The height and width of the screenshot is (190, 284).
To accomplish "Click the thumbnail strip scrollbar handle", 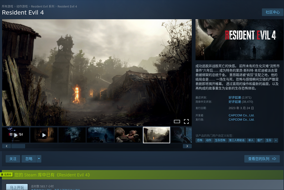I will (x=18, y=146).
